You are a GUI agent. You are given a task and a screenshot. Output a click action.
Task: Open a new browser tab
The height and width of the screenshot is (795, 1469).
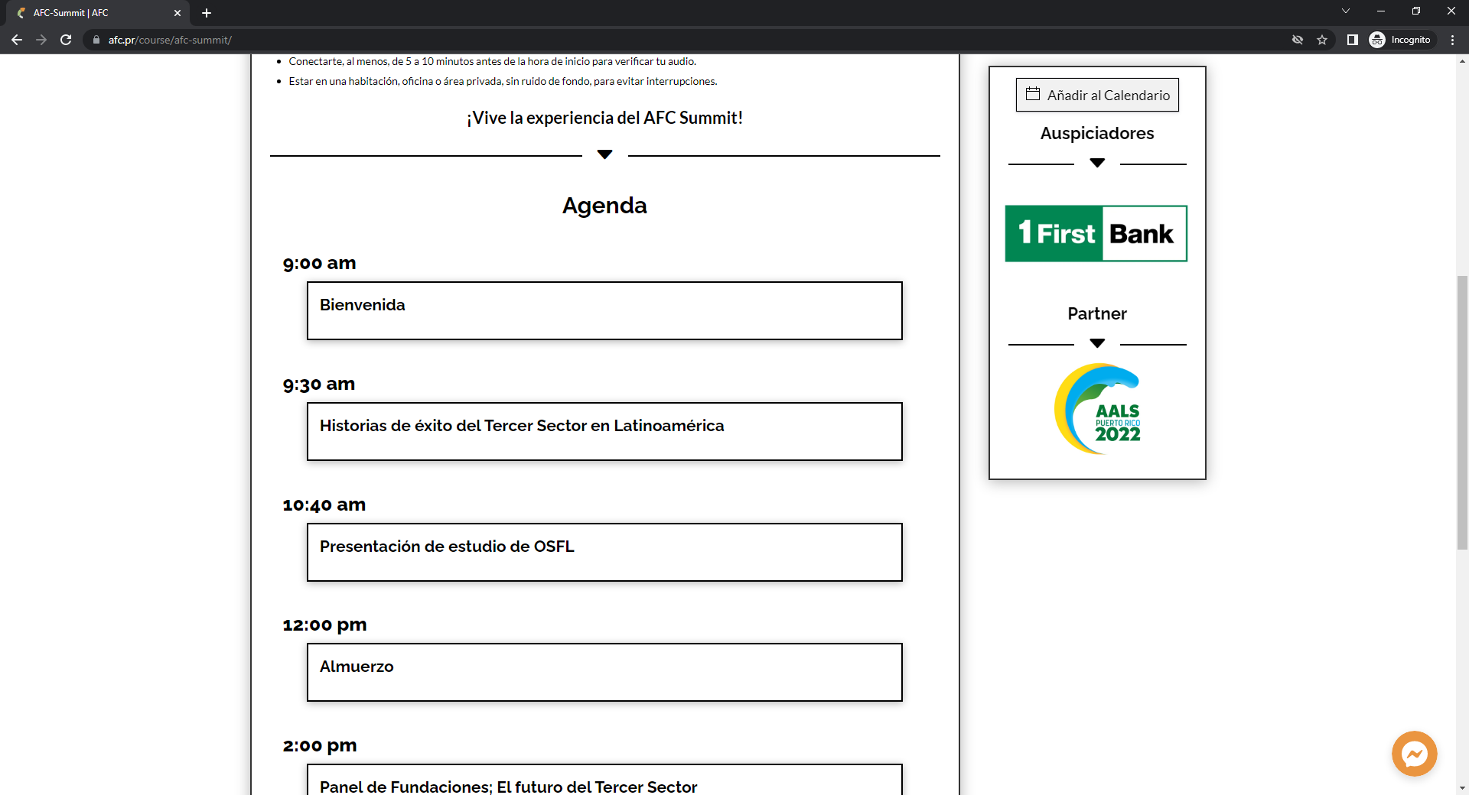tap(207, 13)
